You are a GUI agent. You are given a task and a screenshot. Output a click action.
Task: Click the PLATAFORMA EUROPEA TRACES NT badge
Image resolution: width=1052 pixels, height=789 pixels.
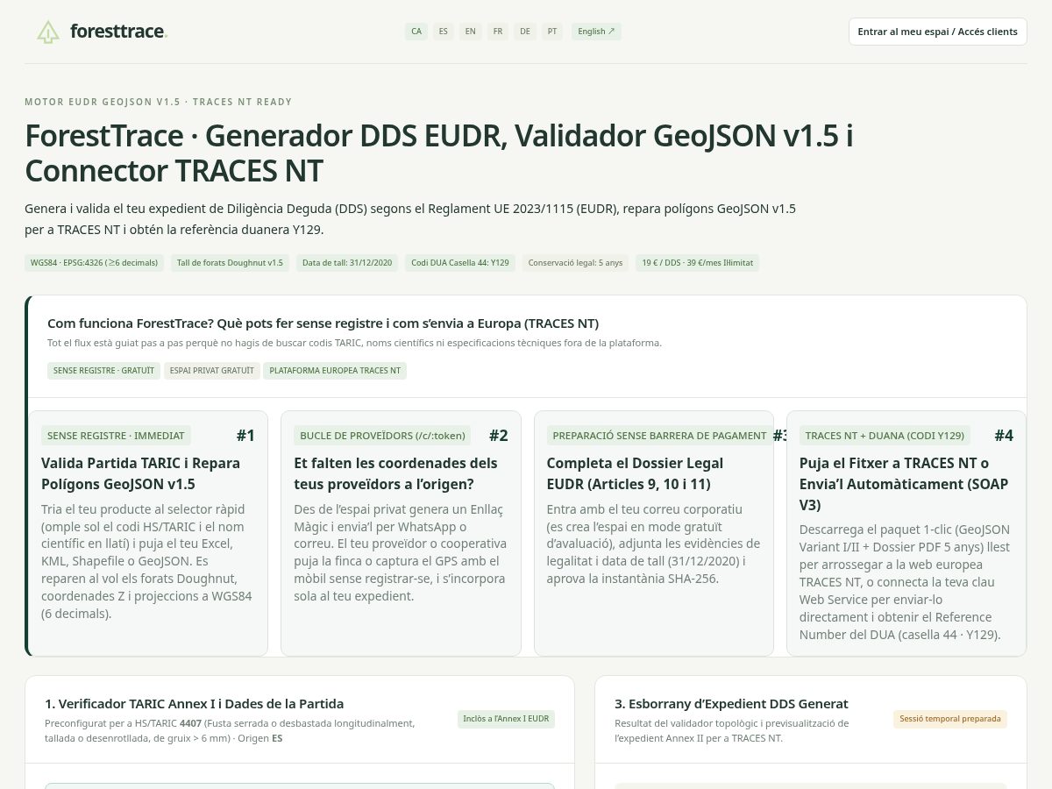point(335,371)
